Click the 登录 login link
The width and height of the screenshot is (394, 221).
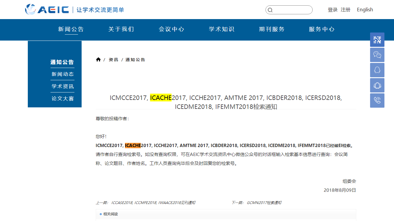[x=333, y=10]
